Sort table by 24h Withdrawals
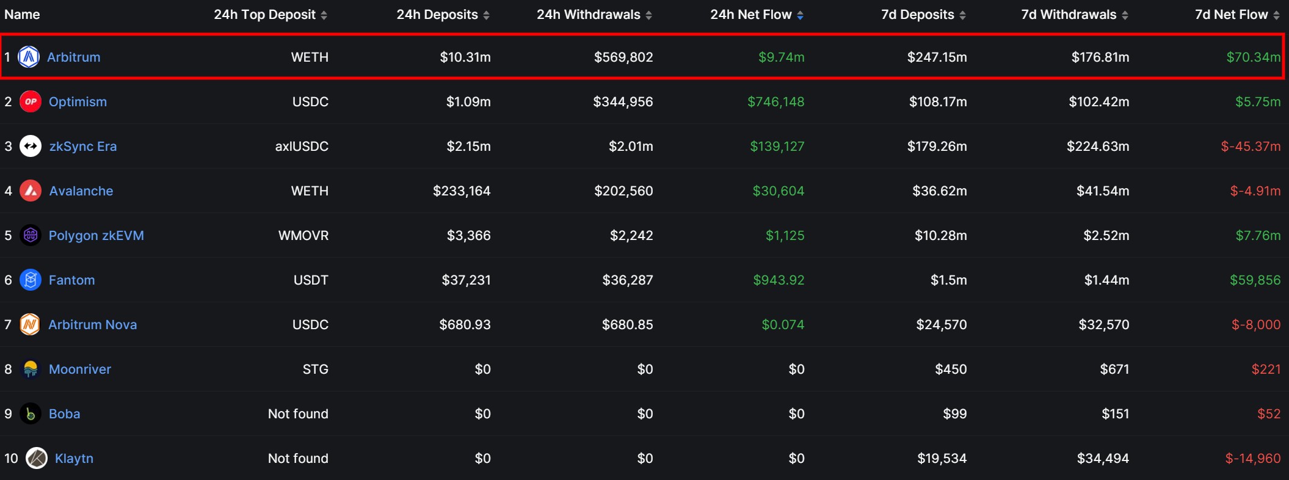This screenshot has width=1289, height=480. pyautogui.click(x=594, y=15)
